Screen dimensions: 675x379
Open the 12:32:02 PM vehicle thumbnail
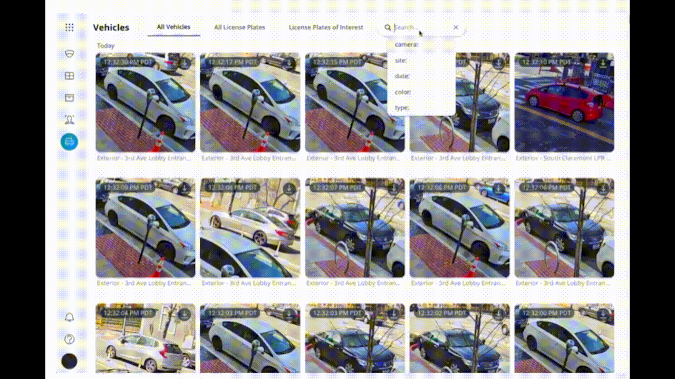459,338
